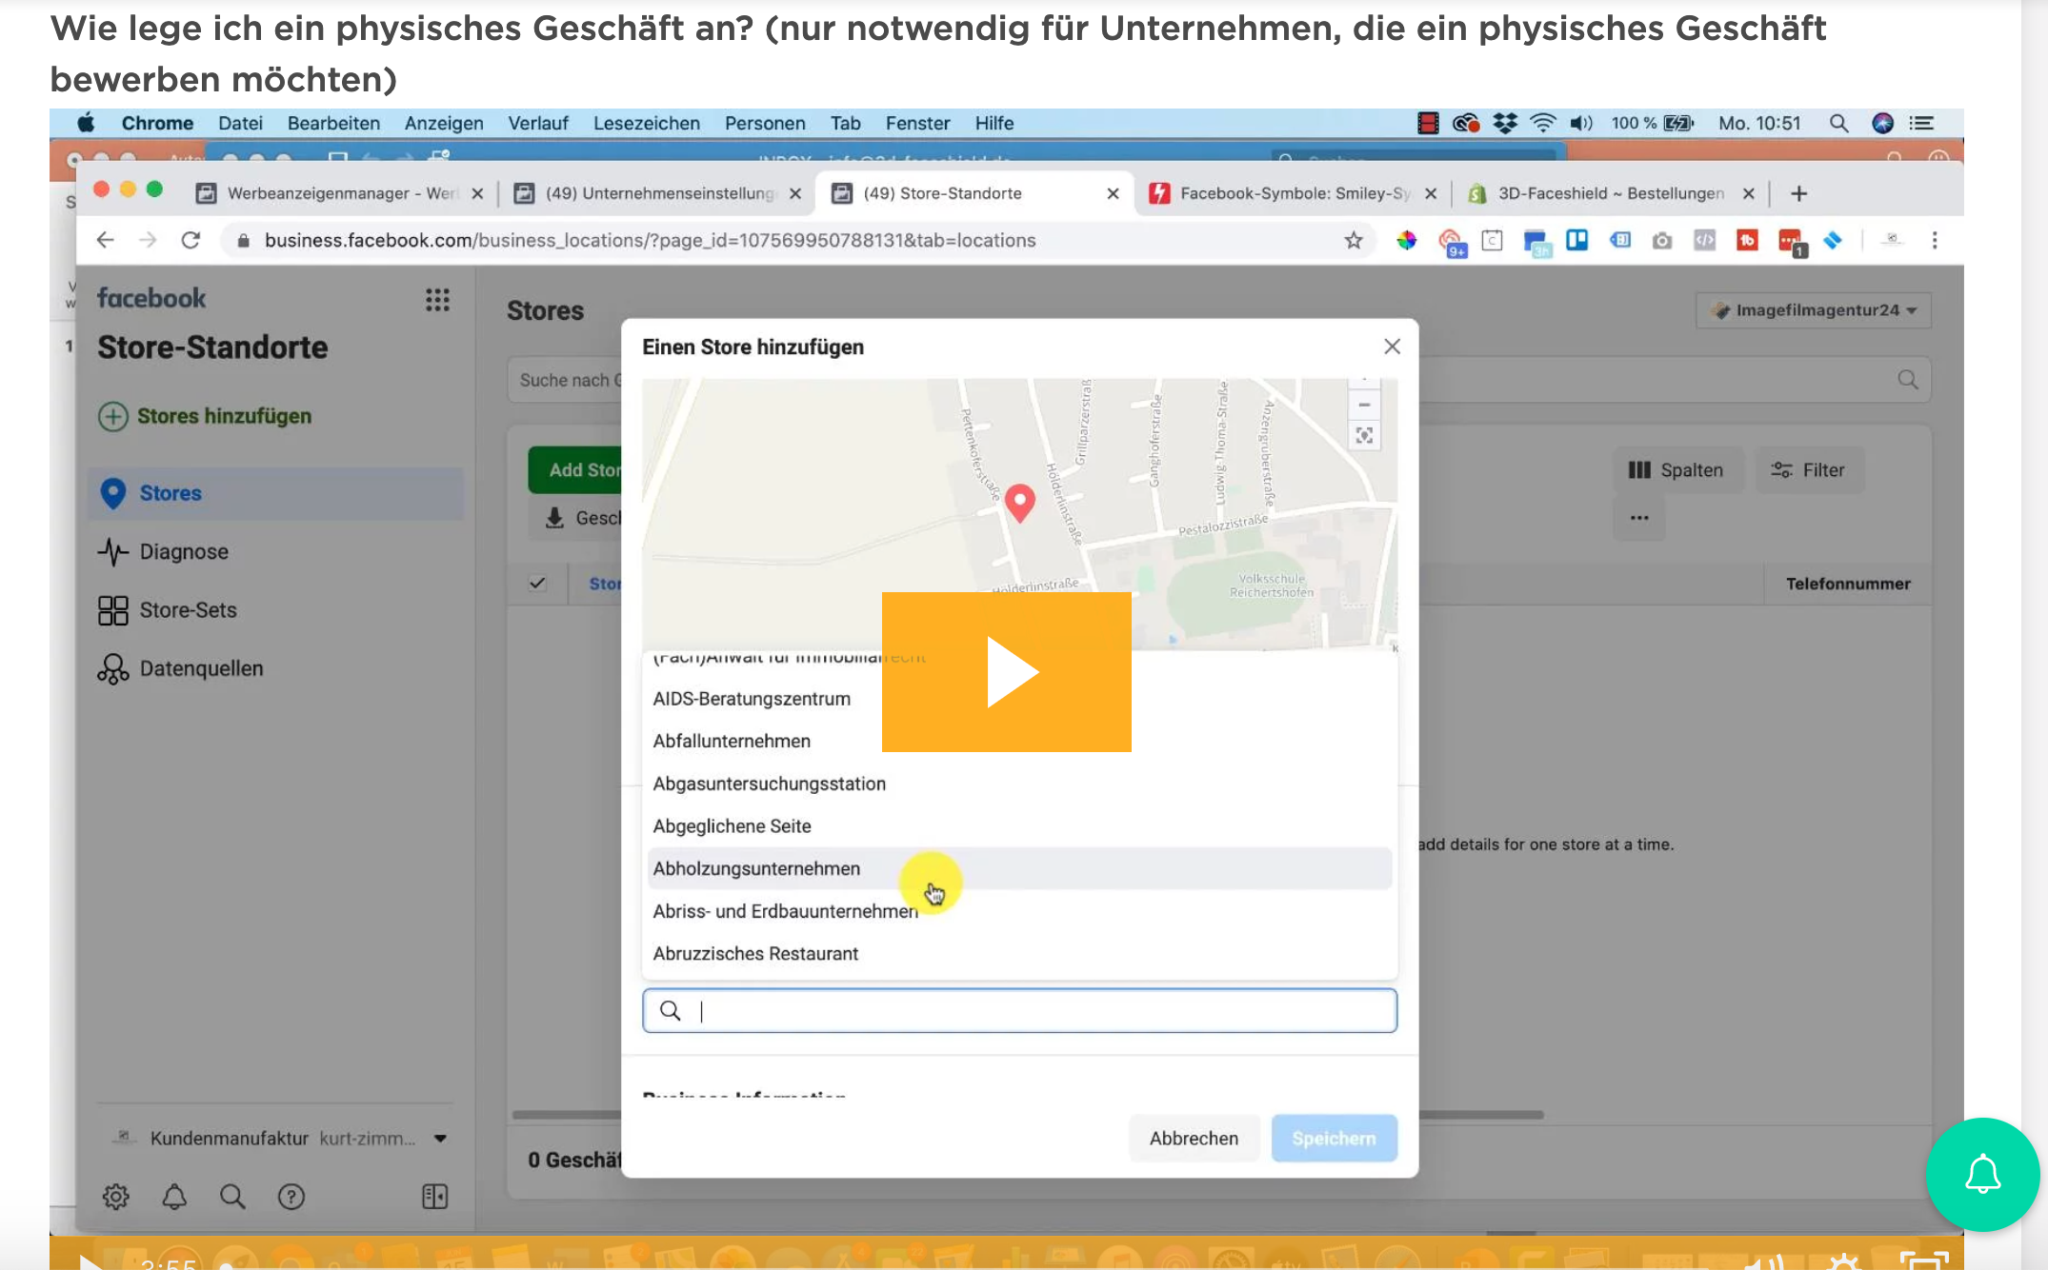Screen dimensions: 2048x1270
Task: Click the map zoom out minus button
Action: click(x=1364, y=406)
